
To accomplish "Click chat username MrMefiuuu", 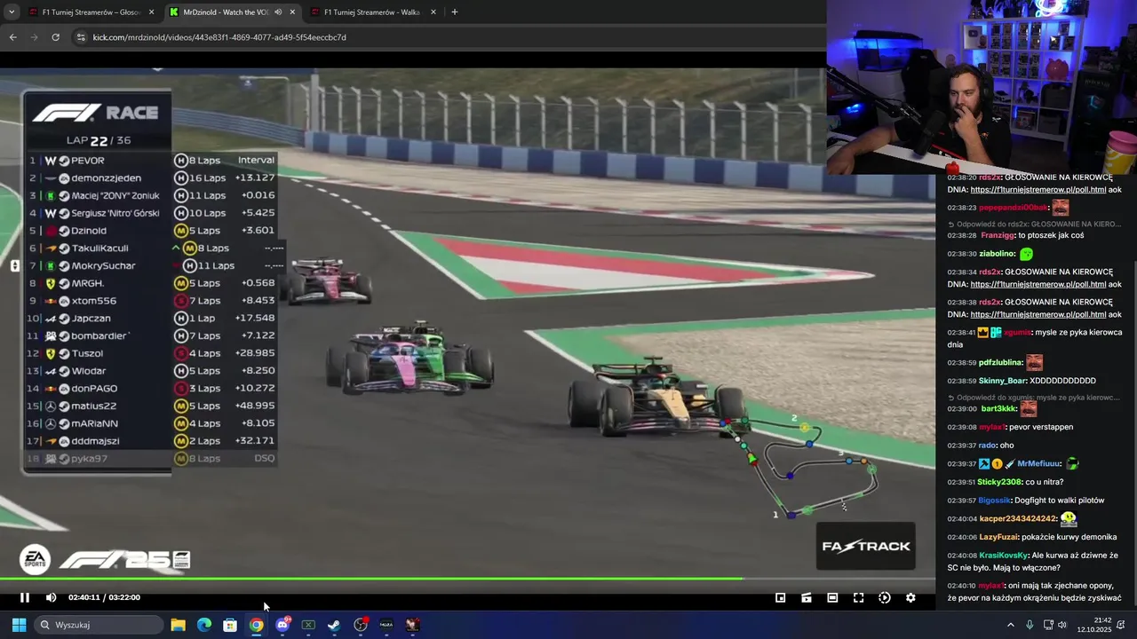I will [1039, 464].
